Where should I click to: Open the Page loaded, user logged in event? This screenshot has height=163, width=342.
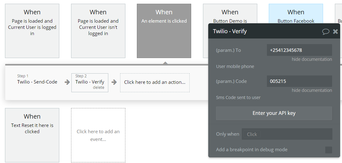click(32, 31)
